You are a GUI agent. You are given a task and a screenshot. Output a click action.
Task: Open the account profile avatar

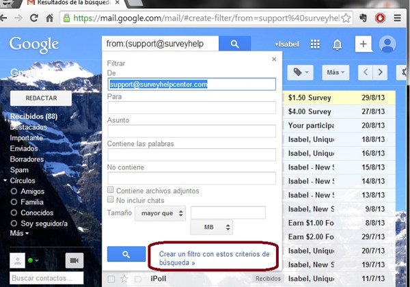pos(387,44)
